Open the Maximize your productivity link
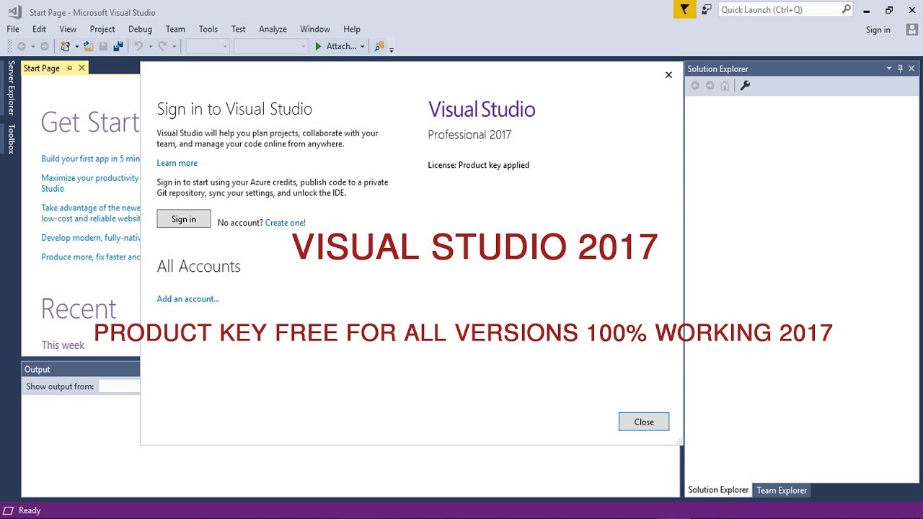923x519 pixels. [90, 183]
